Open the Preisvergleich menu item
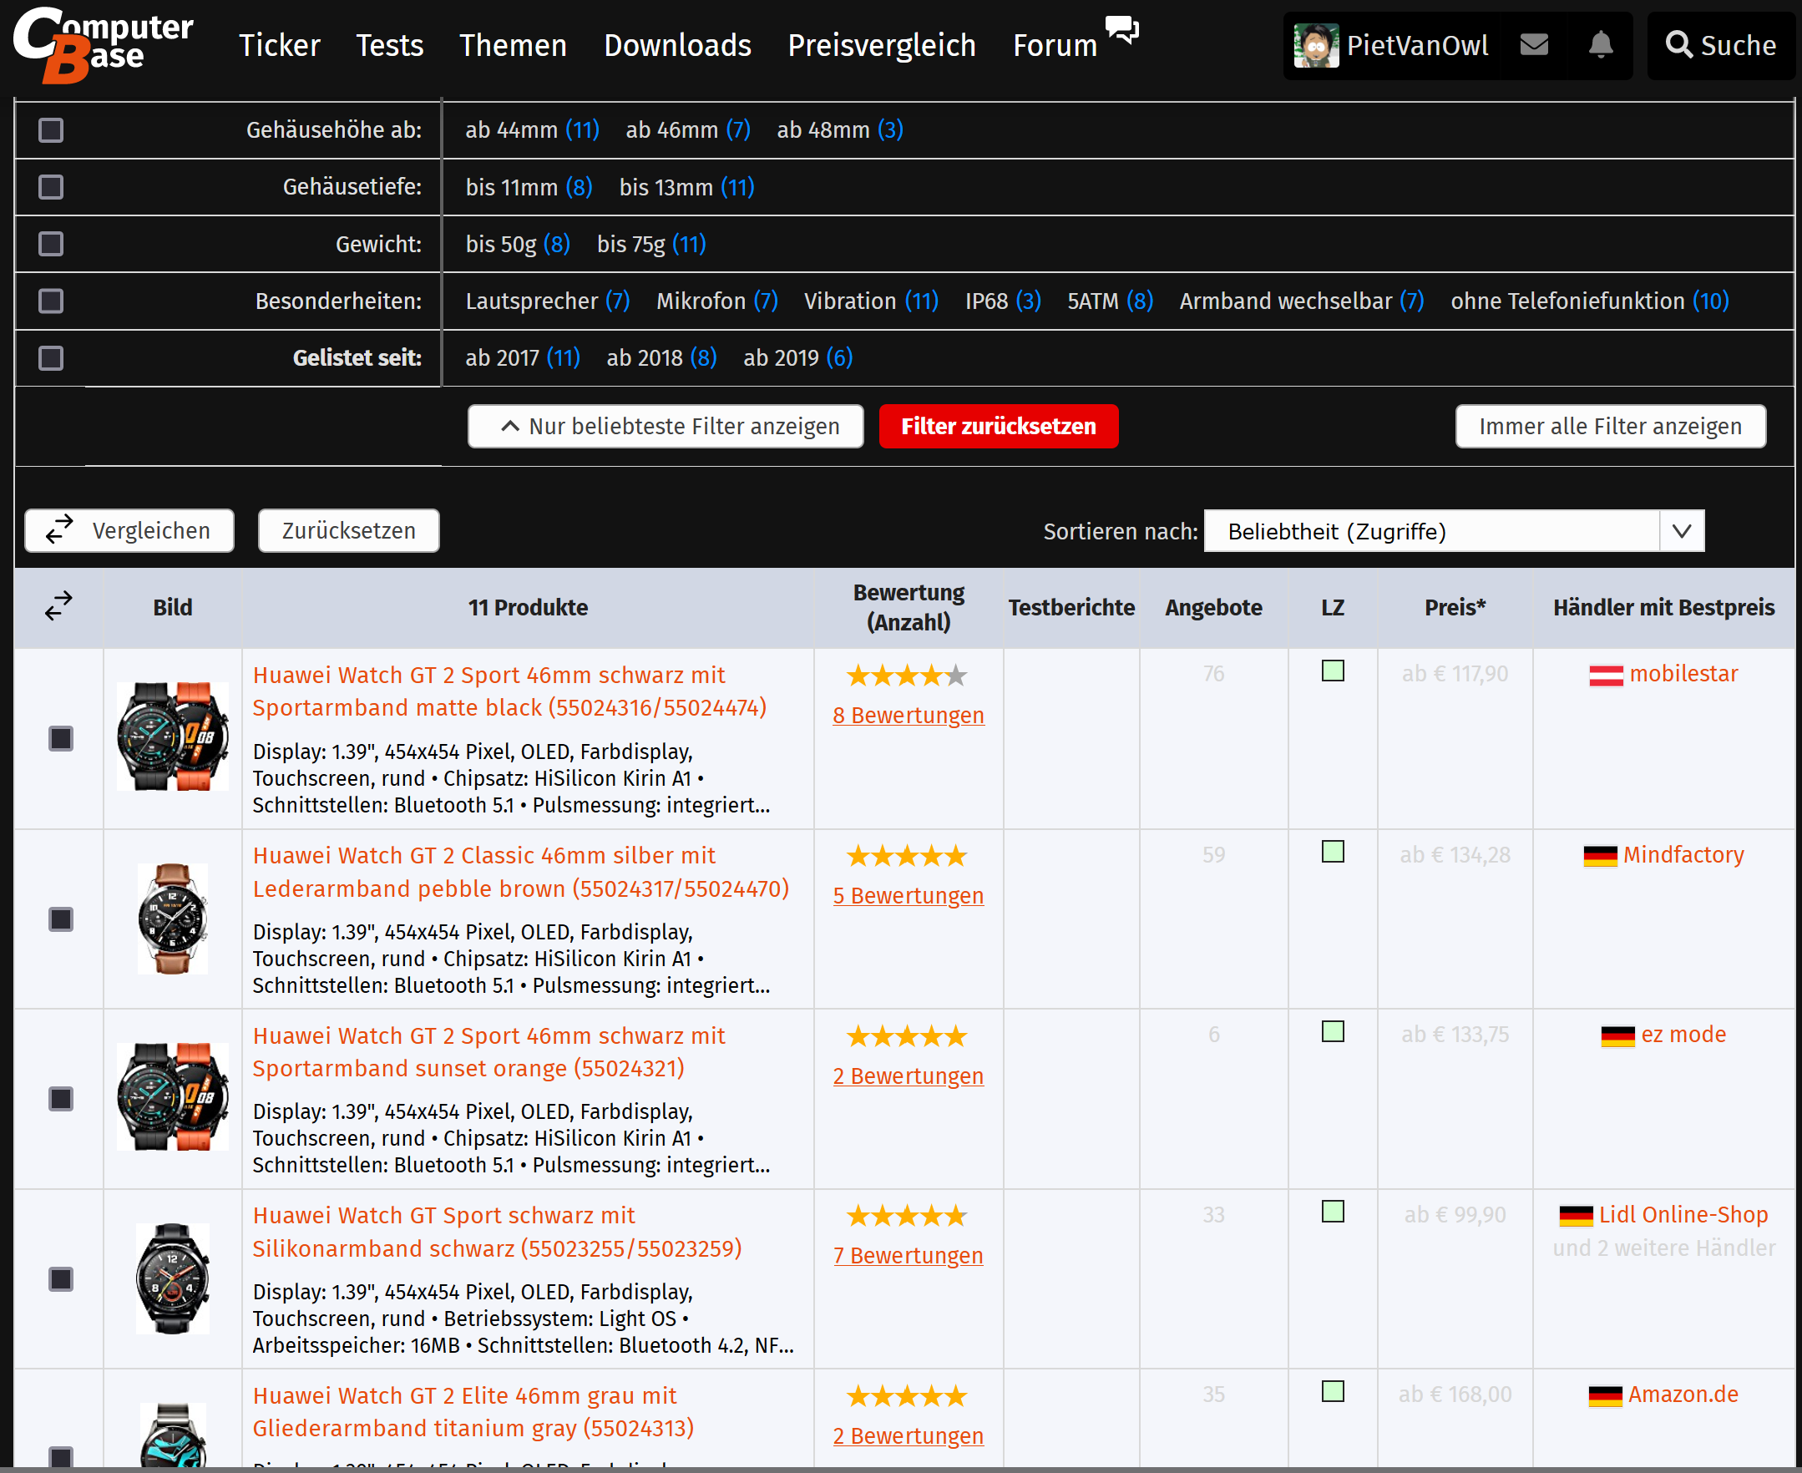The width and height of the screenshot is (1802, 1473). click(x=882, y=45)
